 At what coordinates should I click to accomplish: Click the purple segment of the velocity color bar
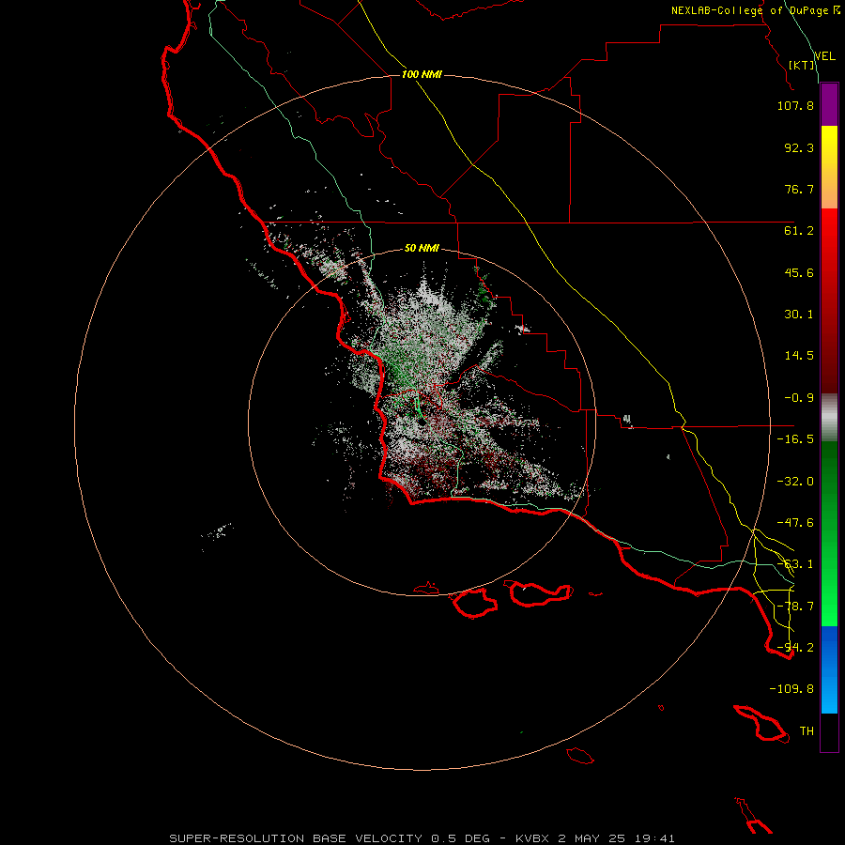pyautogui.click(x=829, y=105)
